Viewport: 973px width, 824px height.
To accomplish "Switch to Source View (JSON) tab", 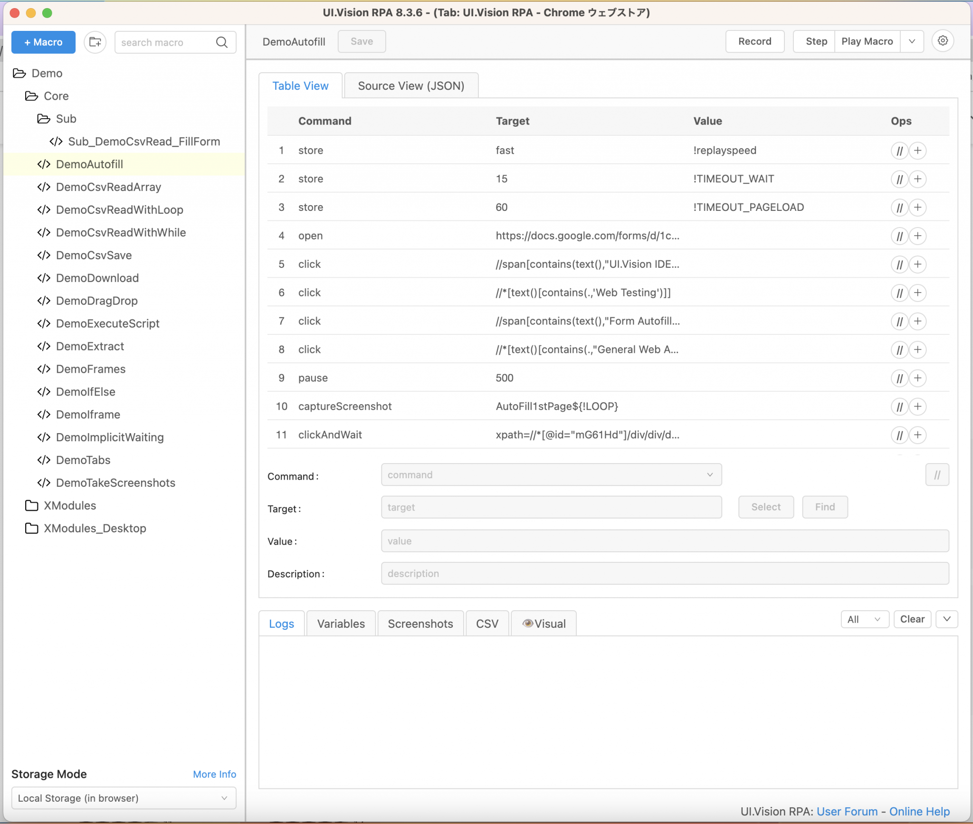I will pos(410,85).
